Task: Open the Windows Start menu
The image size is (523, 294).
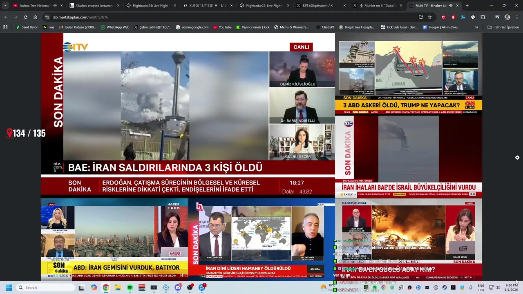Action: (x=9, y=287)
